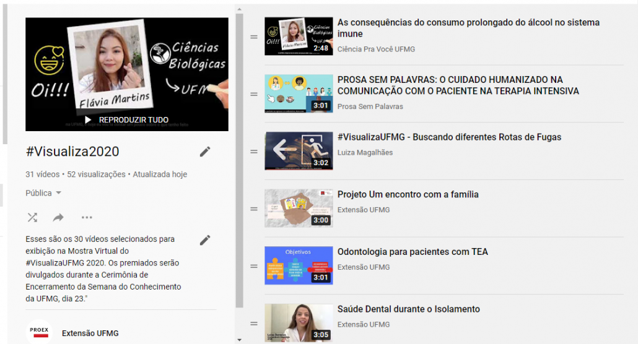Shuffle the playlist with the shuffle icon
The height and width of the screenshot is (344, 638).
[33, 218]
